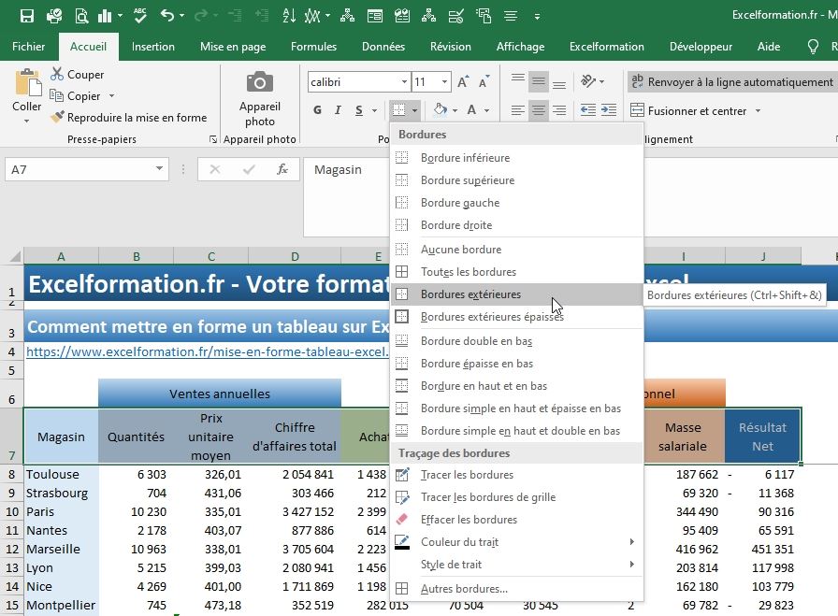Image resolution: width=838 pixels, height=616 pixels.
Task: Select Toutes les bordures menu entry
Action: (x=517, y=272)
